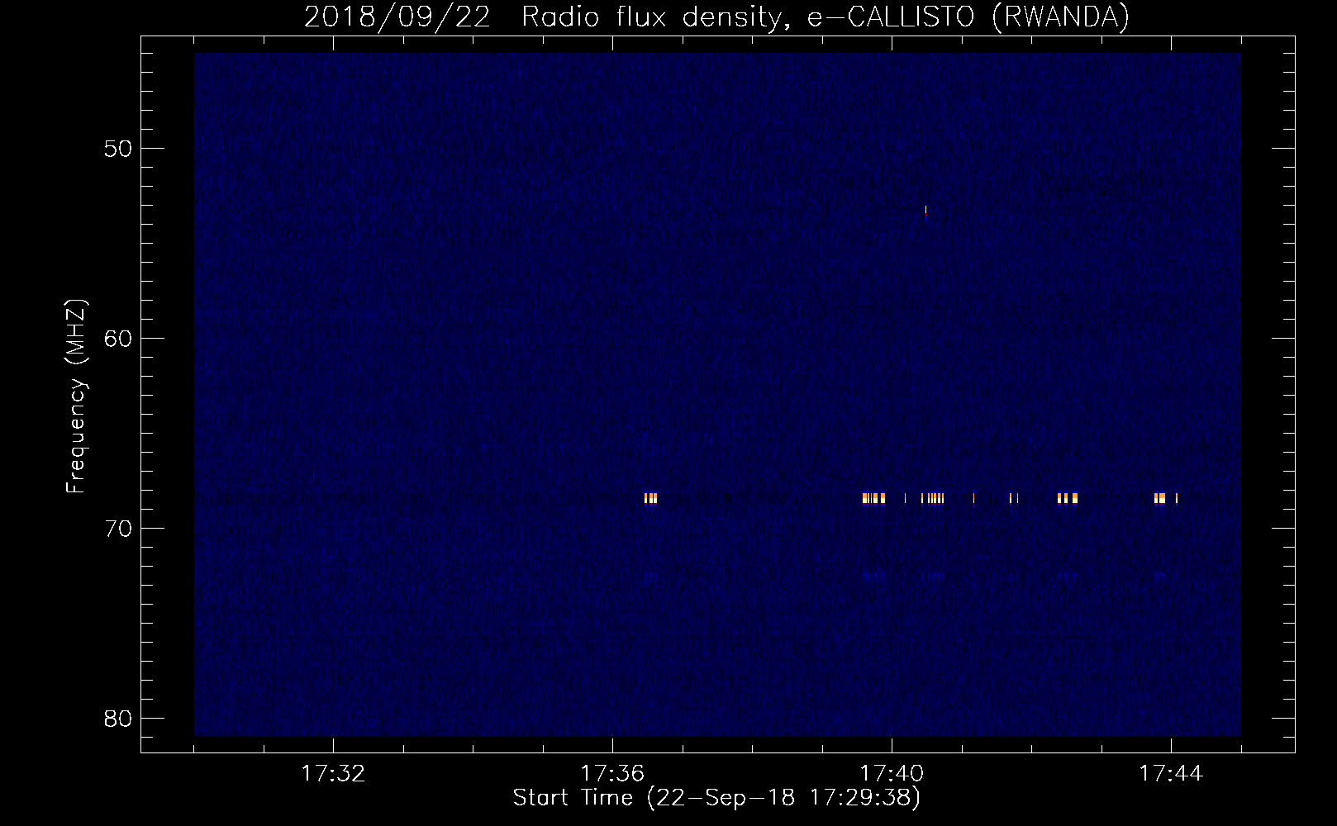This screenshot has width=1337, height=826.
Task: Click the 17:44 time tick label
Action: pos(1171,774)
